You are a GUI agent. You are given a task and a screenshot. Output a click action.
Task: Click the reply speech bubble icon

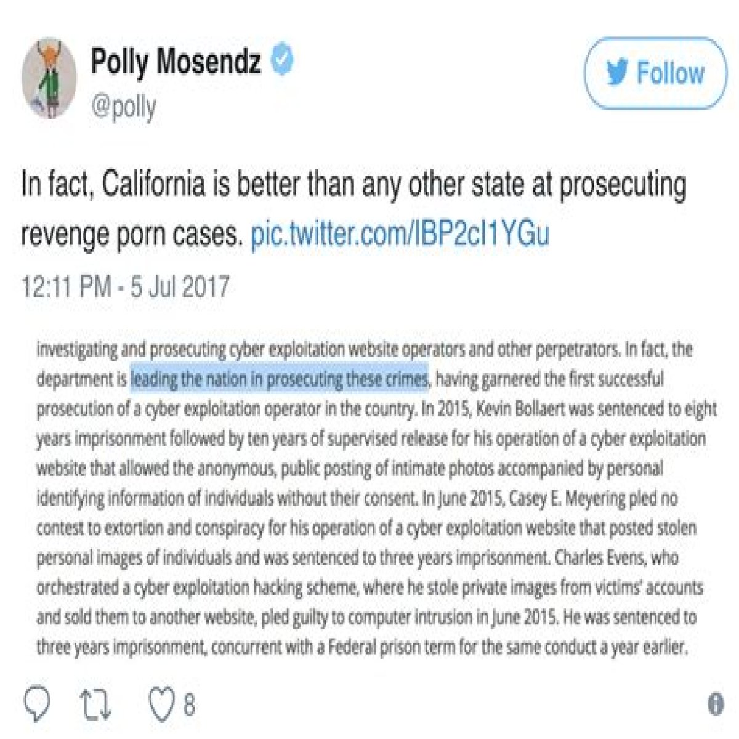pyautogui.click(x=37, y=704)
